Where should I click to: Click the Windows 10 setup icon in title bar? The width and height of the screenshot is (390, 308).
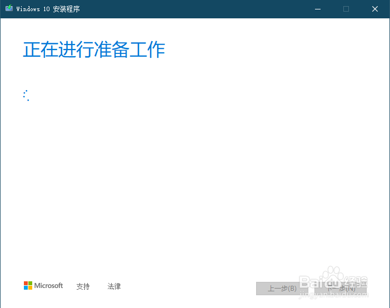pyautogui.click(x=9, y=8)
